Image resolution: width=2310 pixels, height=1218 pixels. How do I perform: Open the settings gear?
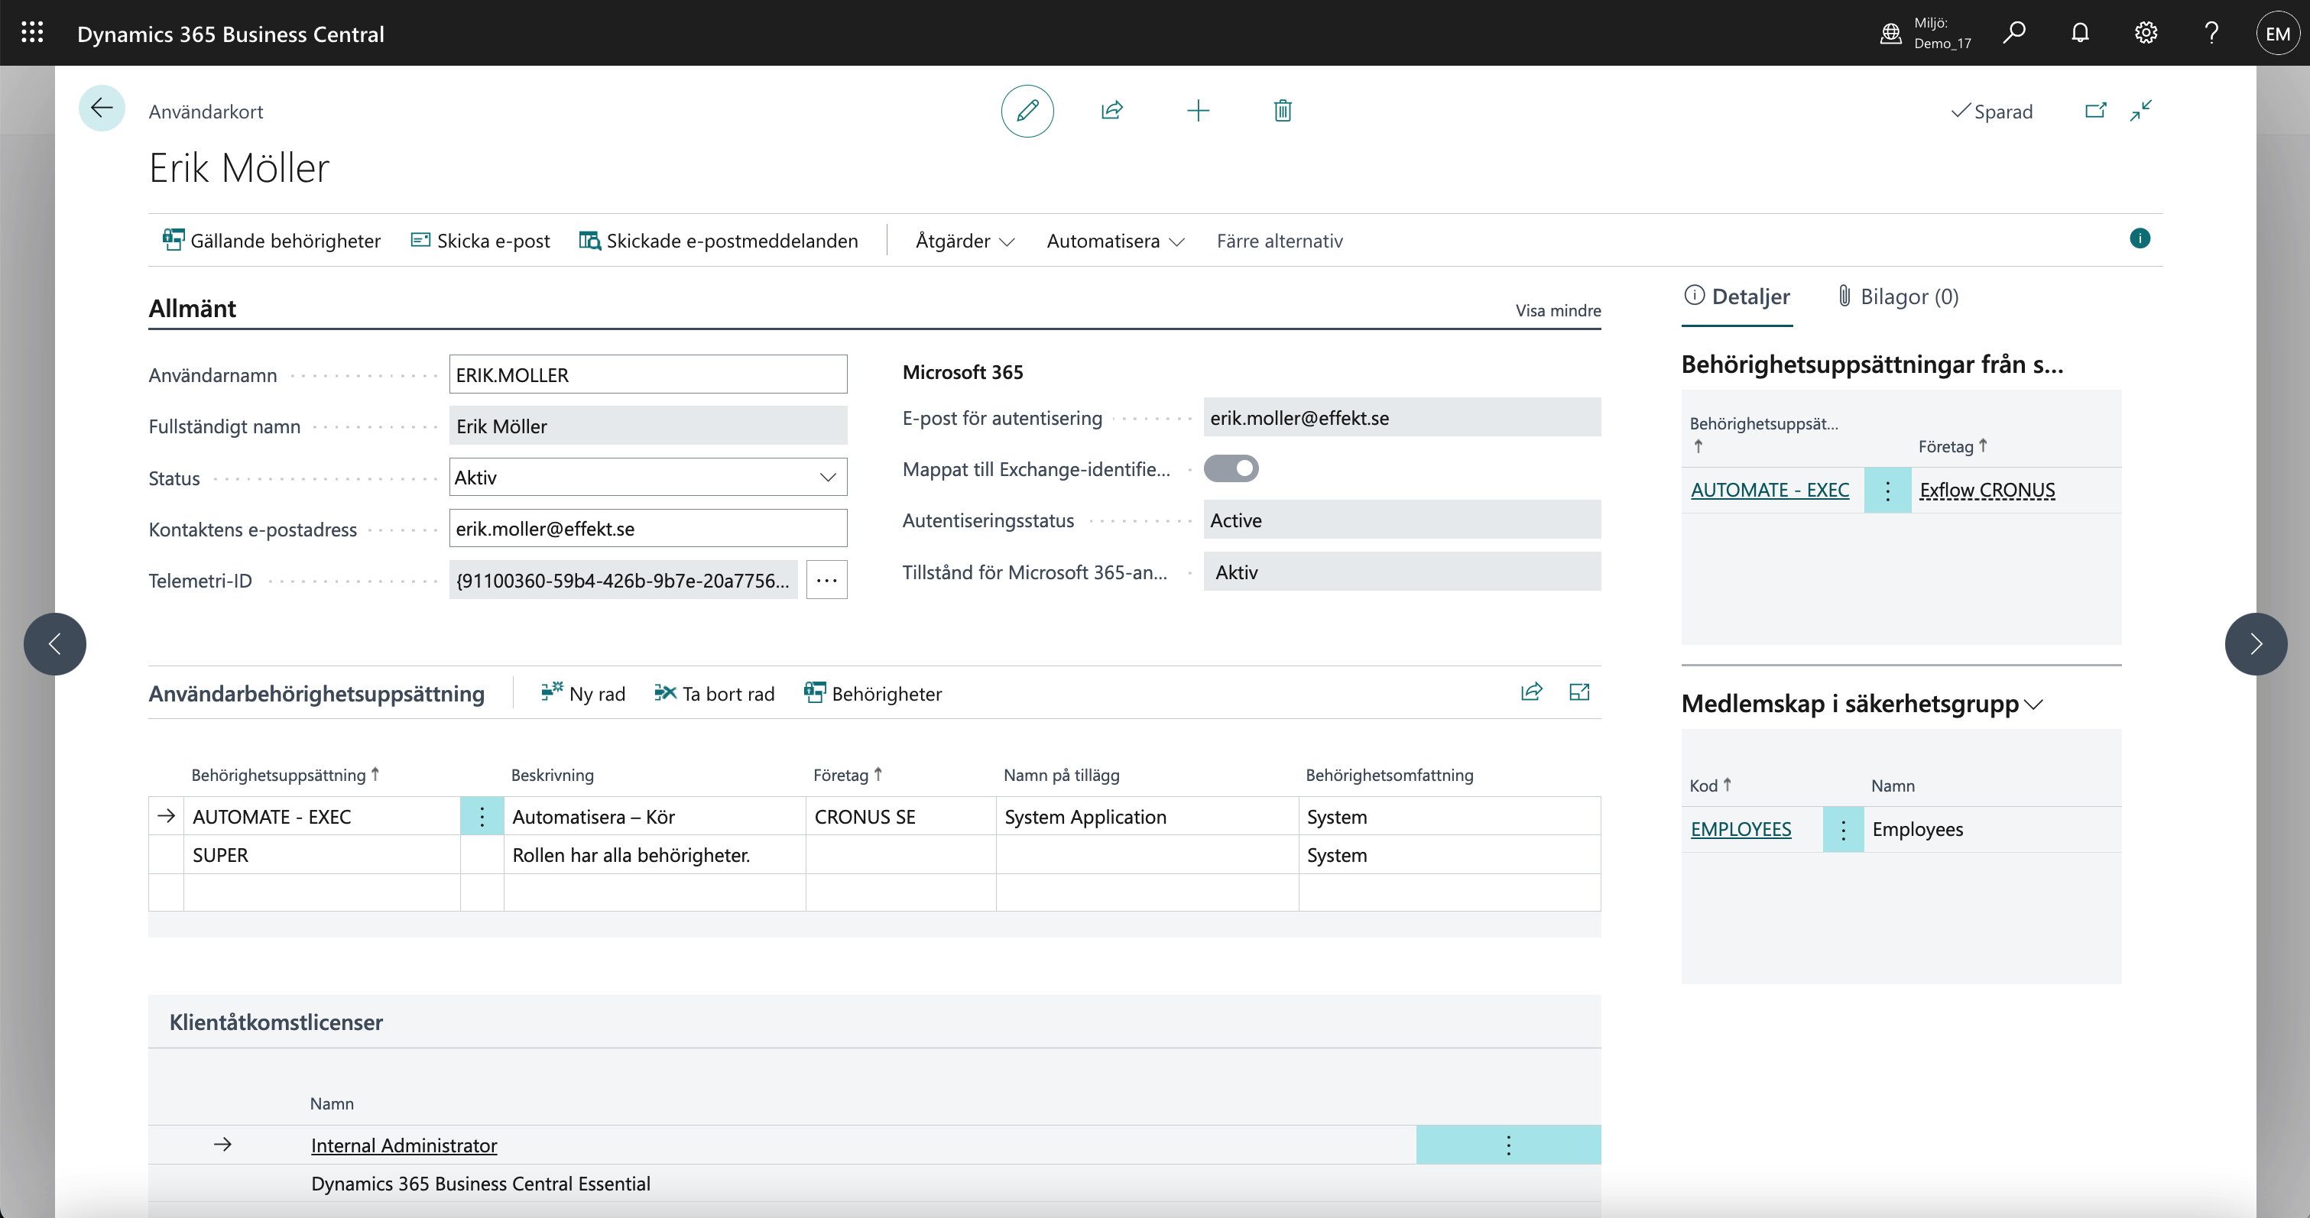tap(2146, 33)
